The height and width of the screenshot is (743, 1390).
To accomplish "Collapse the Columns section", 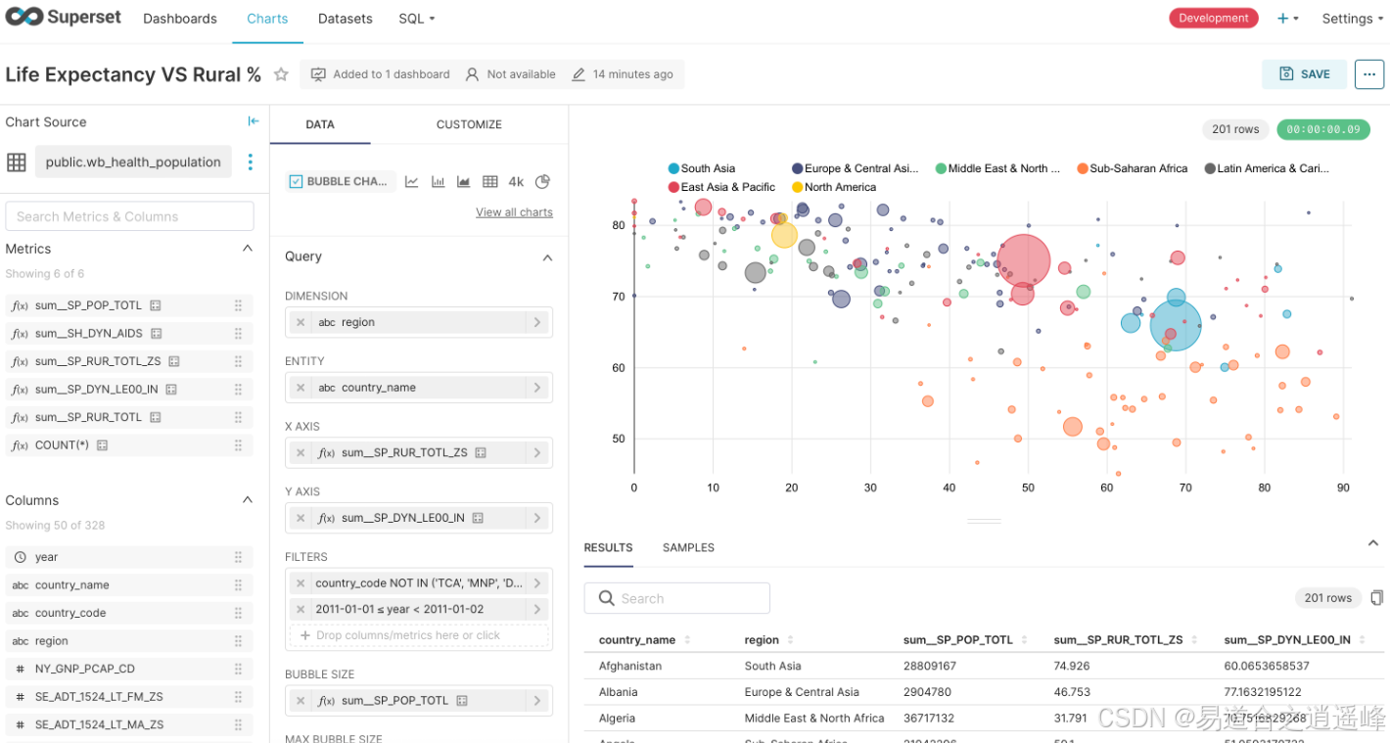I will click(x=248, y=500).
